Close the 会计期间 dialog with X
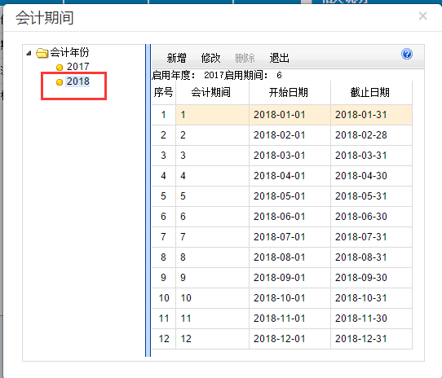 click(422, 16)
